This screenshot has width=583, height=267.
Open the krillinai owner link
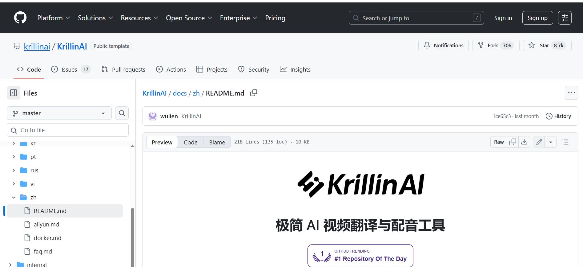pos(37,46)
